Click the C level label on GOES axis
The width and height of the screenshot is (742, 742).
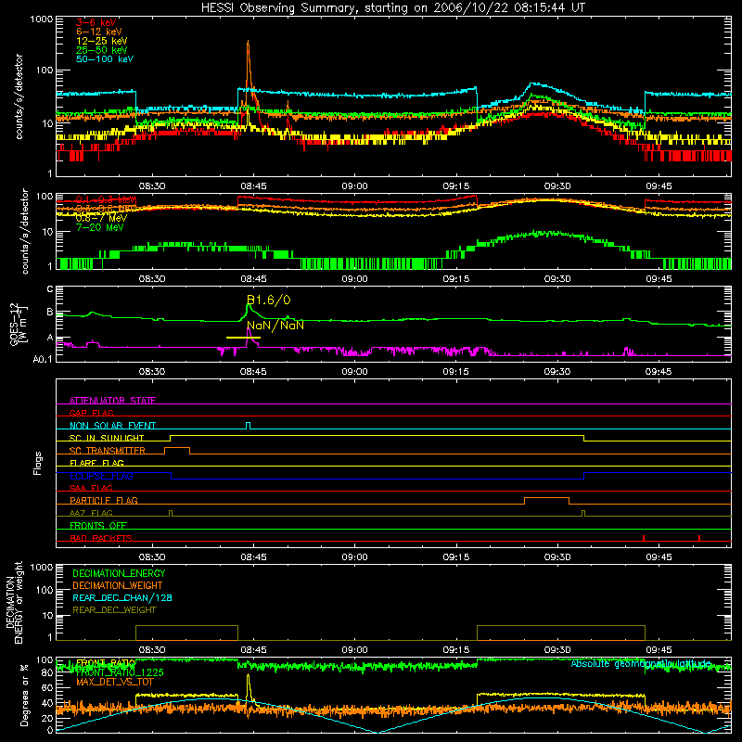click(x=50, y=289)
